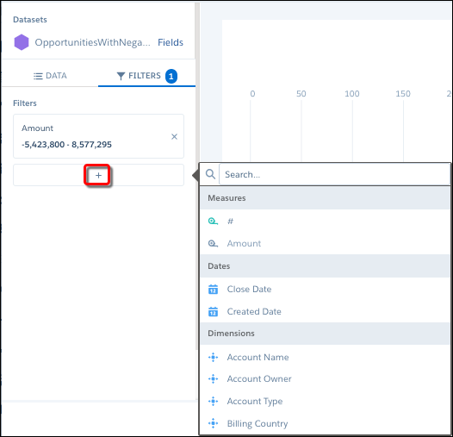Click the magnifier search icon

tap(210, 174)
